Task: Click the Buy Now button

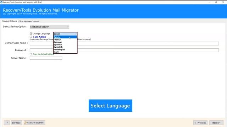Action: [16, 123]
